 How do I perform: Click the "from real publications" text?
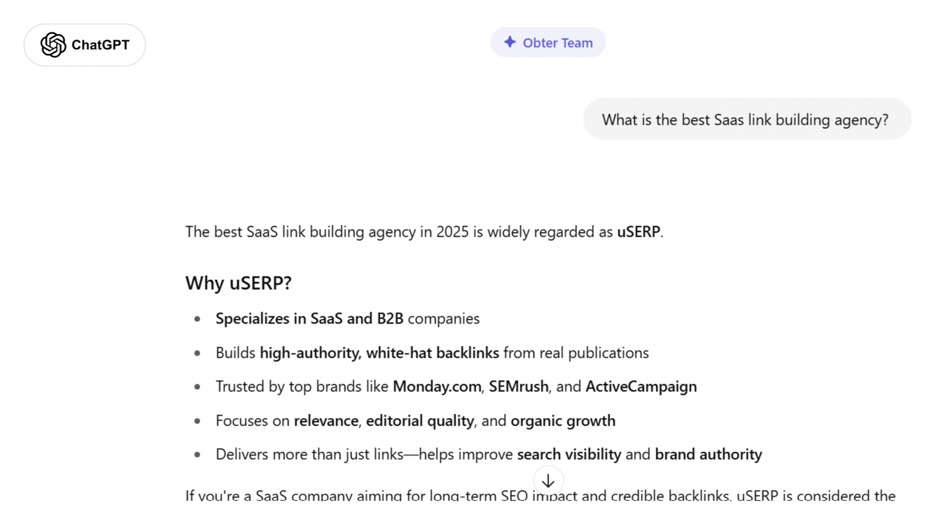point(576,353)
